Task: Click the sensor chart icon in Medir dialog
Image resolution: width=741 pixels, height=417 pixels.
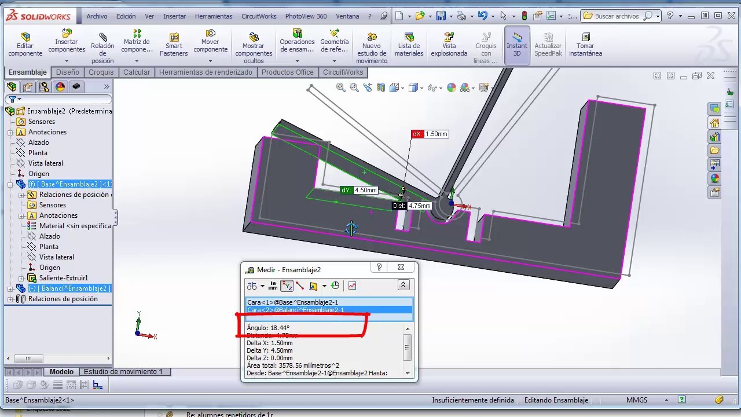Action: click(352, 286)
